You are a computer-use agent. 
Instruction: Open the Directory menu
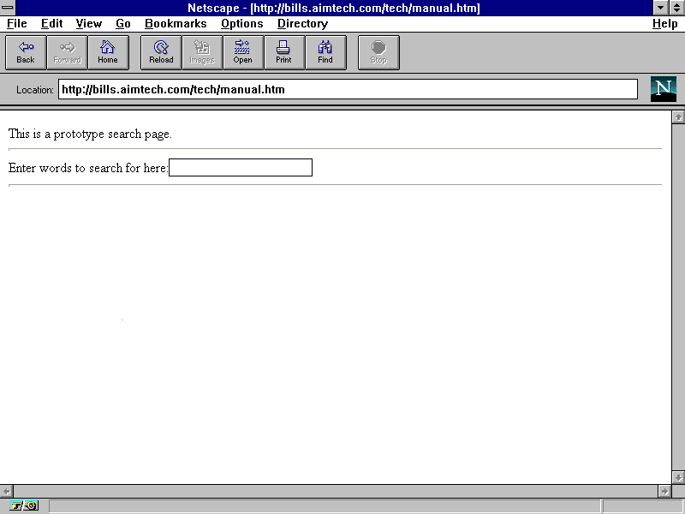point(302,24)
